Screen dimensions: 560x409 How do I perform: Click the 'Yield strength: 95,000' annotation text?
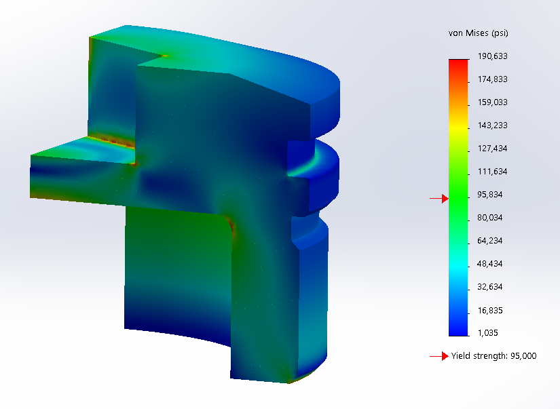(x=494, y=355)
